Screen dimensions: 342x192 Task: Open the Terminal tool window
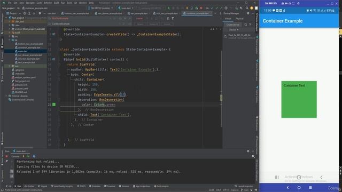(x=110, y=186)
